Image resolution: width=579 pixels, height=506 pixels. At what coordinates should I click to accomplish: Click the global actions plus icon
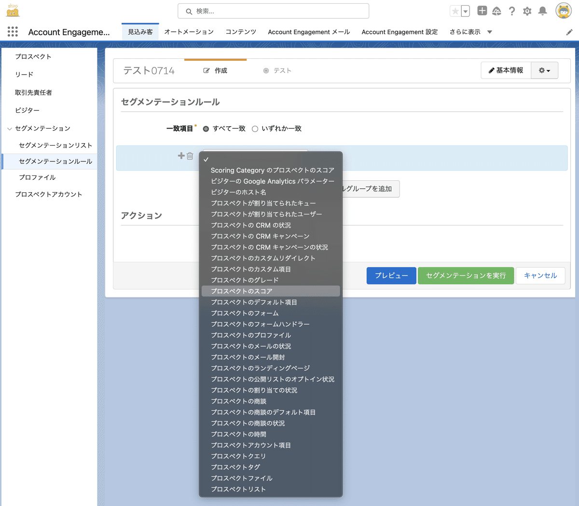(x=482, y=11)
